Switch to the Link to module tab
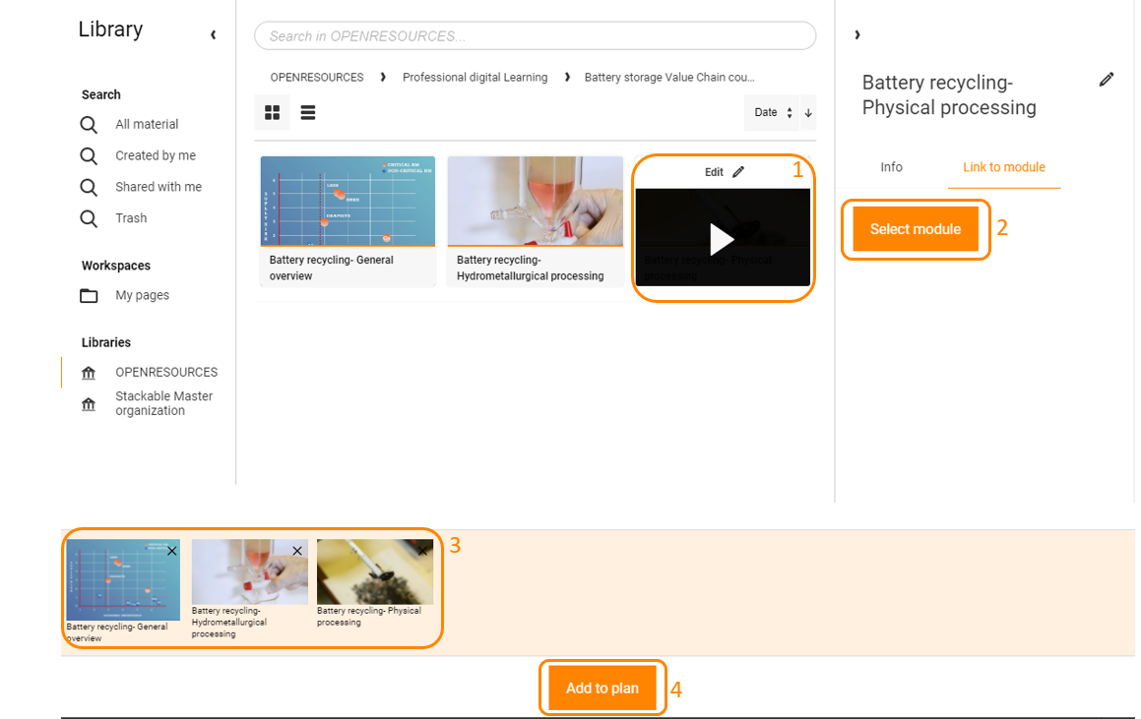The height and width of the screenshot is (719, 1141). [x=1003, y=167]
